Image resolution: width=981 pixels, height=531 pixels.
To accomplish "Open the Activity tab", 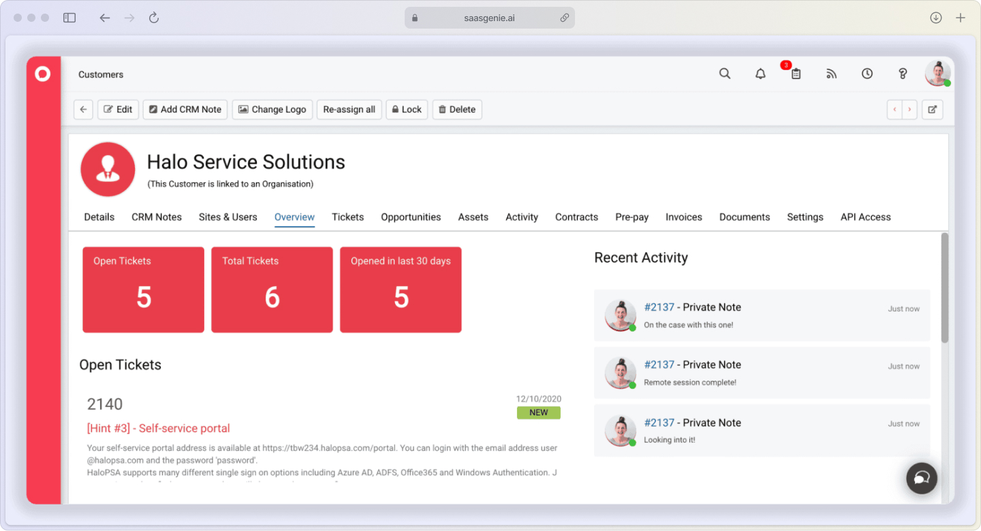I will point(522,217).
